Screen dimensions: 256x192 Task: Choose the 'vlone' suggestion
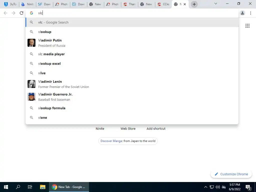132,117
